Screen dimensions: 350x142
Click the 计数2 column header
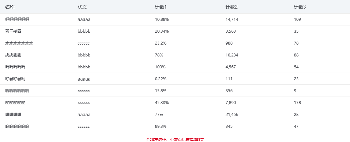pos(231,7)
